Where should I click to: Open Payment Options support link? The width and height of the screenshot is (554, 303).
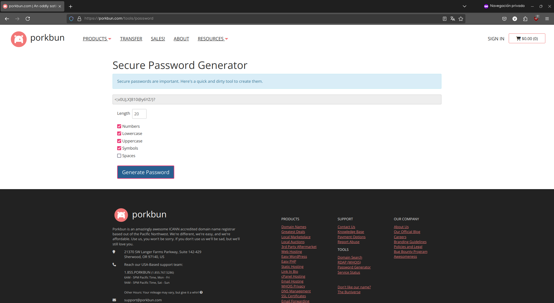[351, 237]
